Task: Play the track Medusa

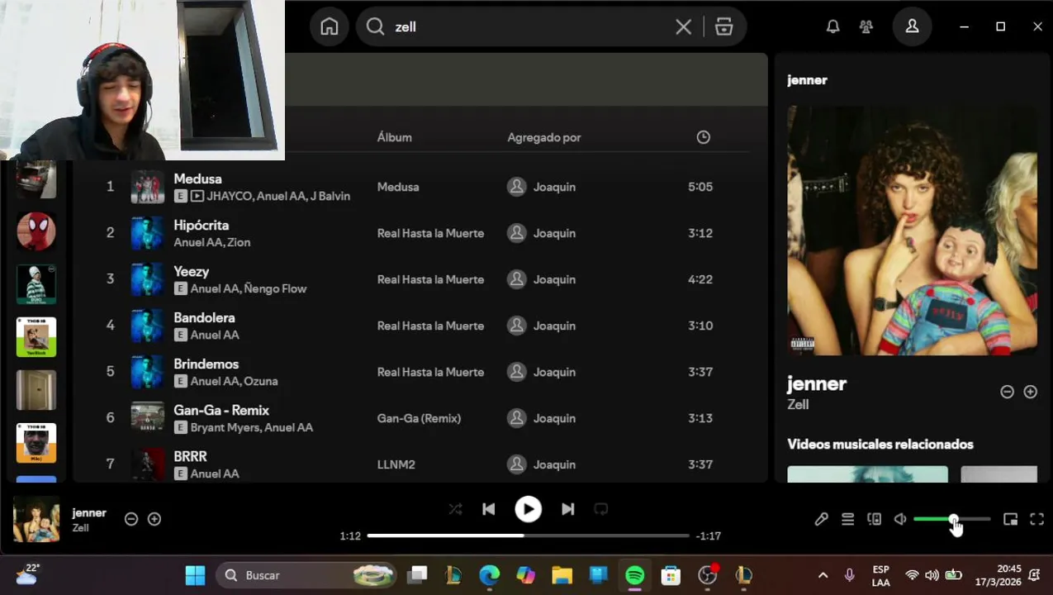Action: click(197, 178)
